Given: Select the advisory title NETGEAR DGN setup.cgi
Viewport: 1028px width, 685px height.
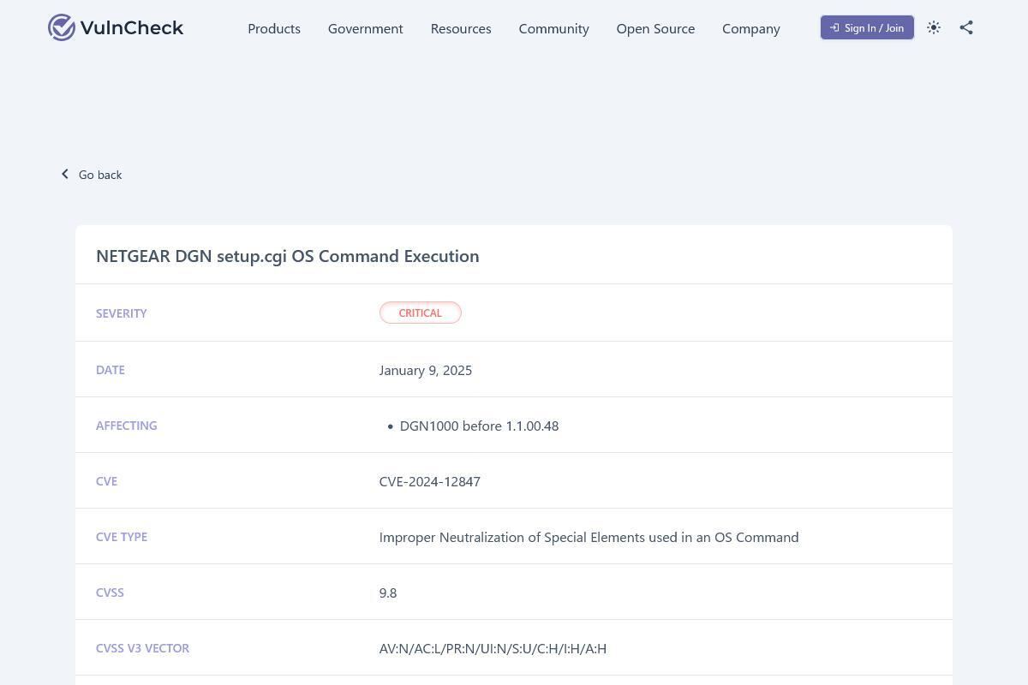Looking at the screenshot, I should point(288,256).
